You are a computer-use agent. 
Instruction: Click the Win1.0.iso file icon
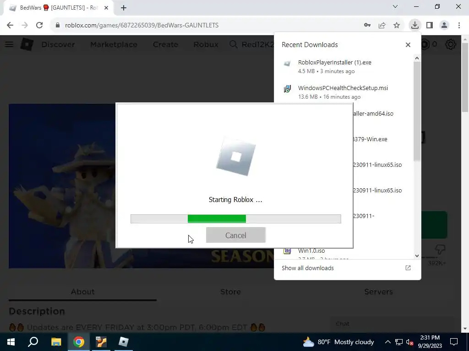287,251
